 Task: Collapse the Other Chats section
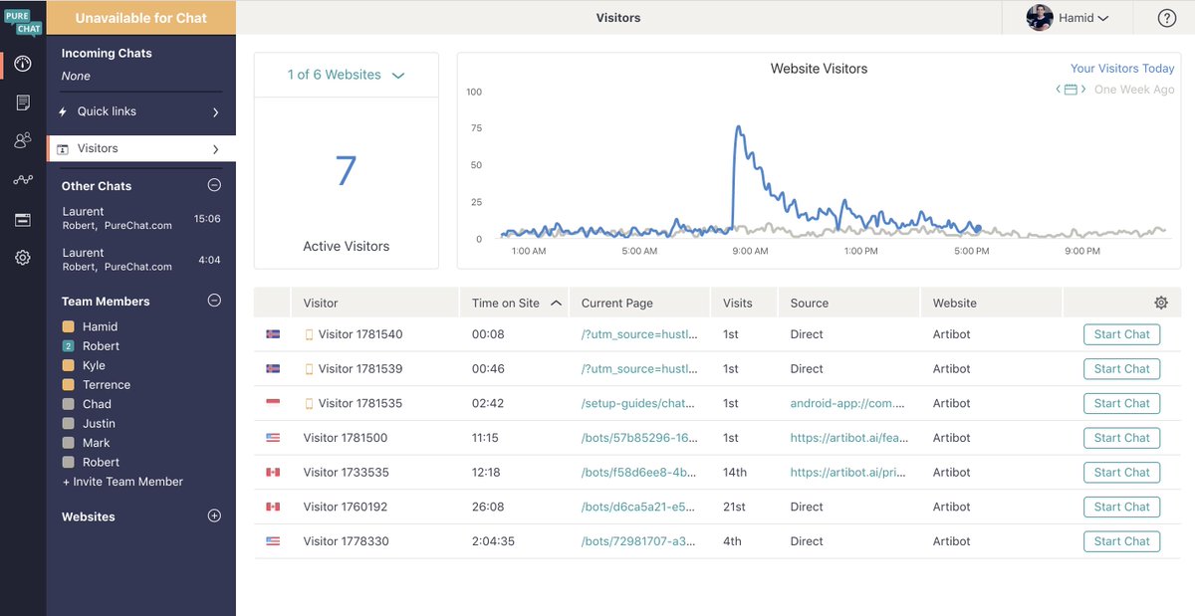coord(214,184)
